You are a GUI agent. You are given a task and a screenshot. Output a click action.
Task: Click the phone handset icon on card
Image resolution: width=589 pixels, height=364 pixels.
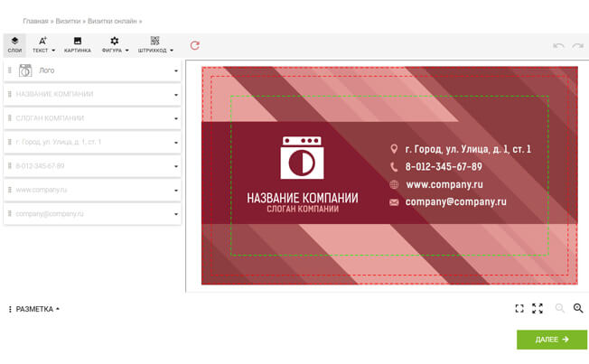click(x=394, y=167)
